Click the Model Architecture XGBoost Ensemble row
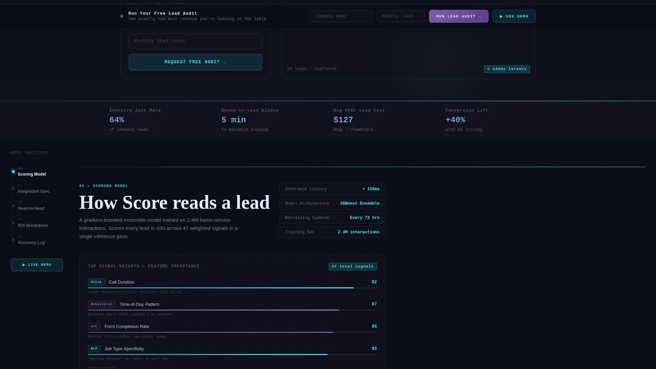 (x=332, y=204)
